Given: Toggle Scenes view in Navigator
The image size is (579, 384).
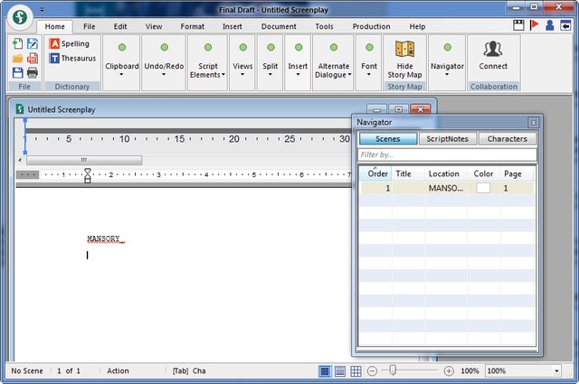Looking at the screenshot, I should point(386,139).
